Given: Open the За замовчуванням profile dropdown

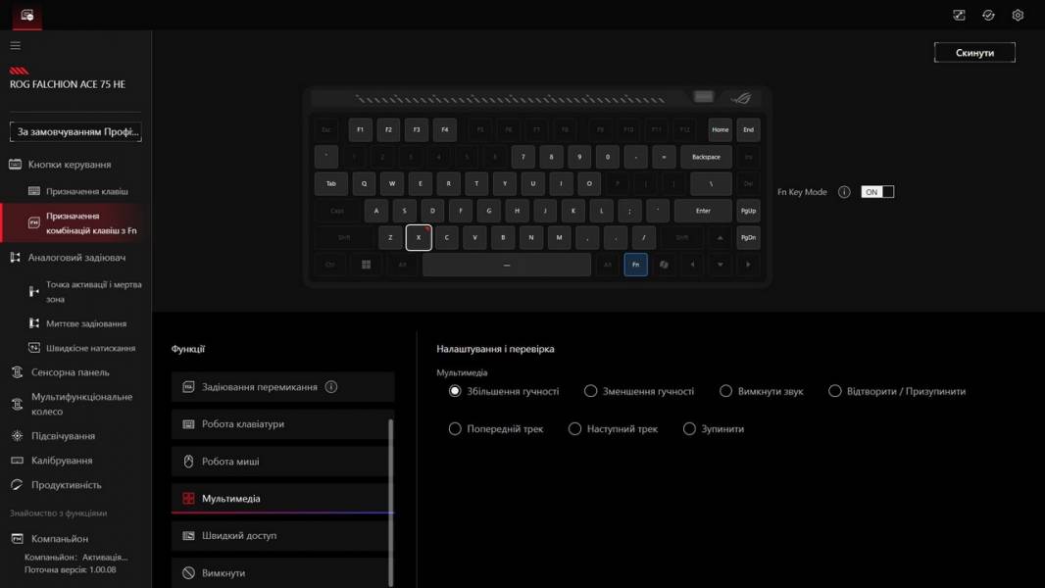Looking at the screenshot, I should tap(75, 131).
